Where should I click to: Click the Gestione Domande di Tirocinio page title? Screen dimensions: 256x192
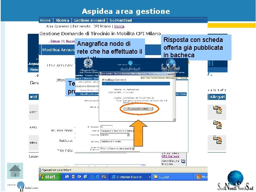pyautogui.click(x=100, y=34)
